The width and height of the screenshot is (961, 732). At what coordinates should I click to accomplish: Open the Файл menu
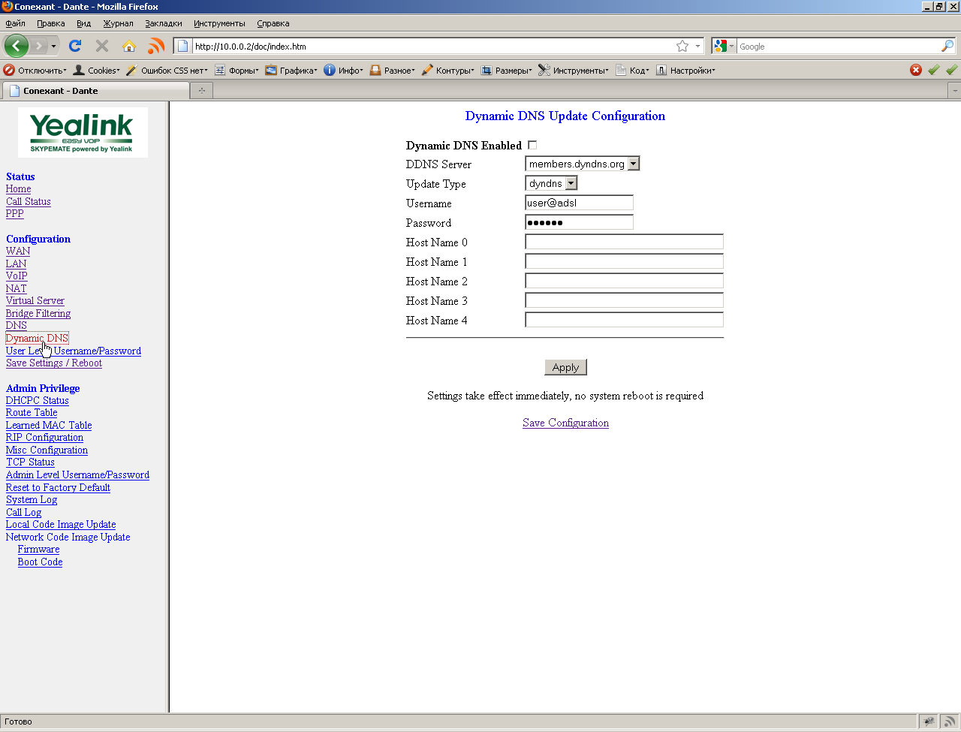click(x=15, y=23)
